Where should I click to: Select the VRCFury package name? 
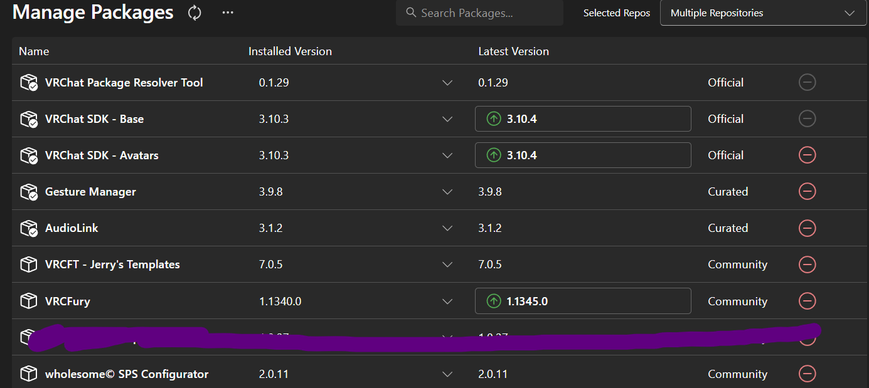(68, 301)
